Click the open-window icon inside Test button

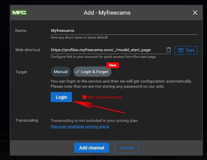181,50
